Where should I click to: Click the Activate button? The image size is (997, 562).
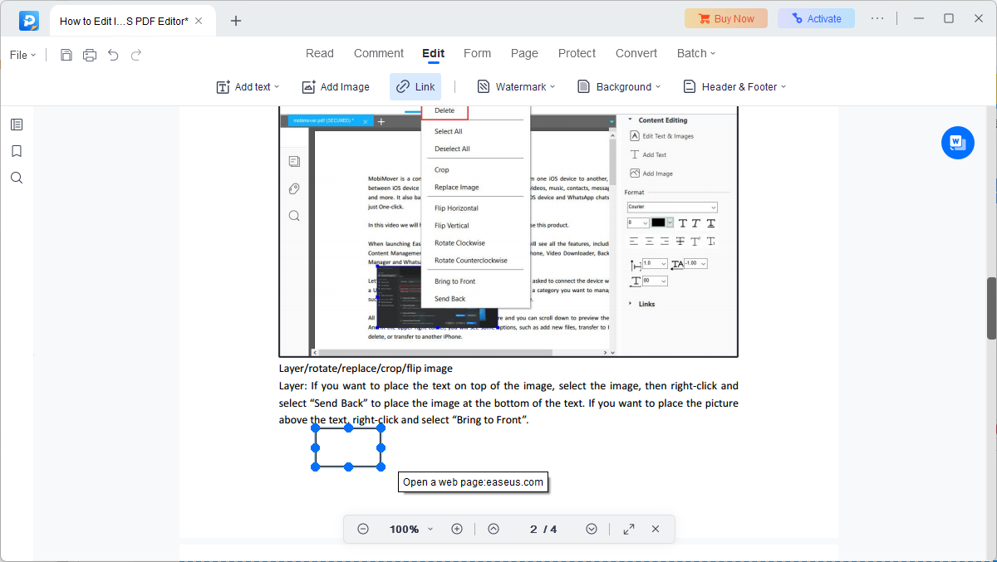coord(816,18)
